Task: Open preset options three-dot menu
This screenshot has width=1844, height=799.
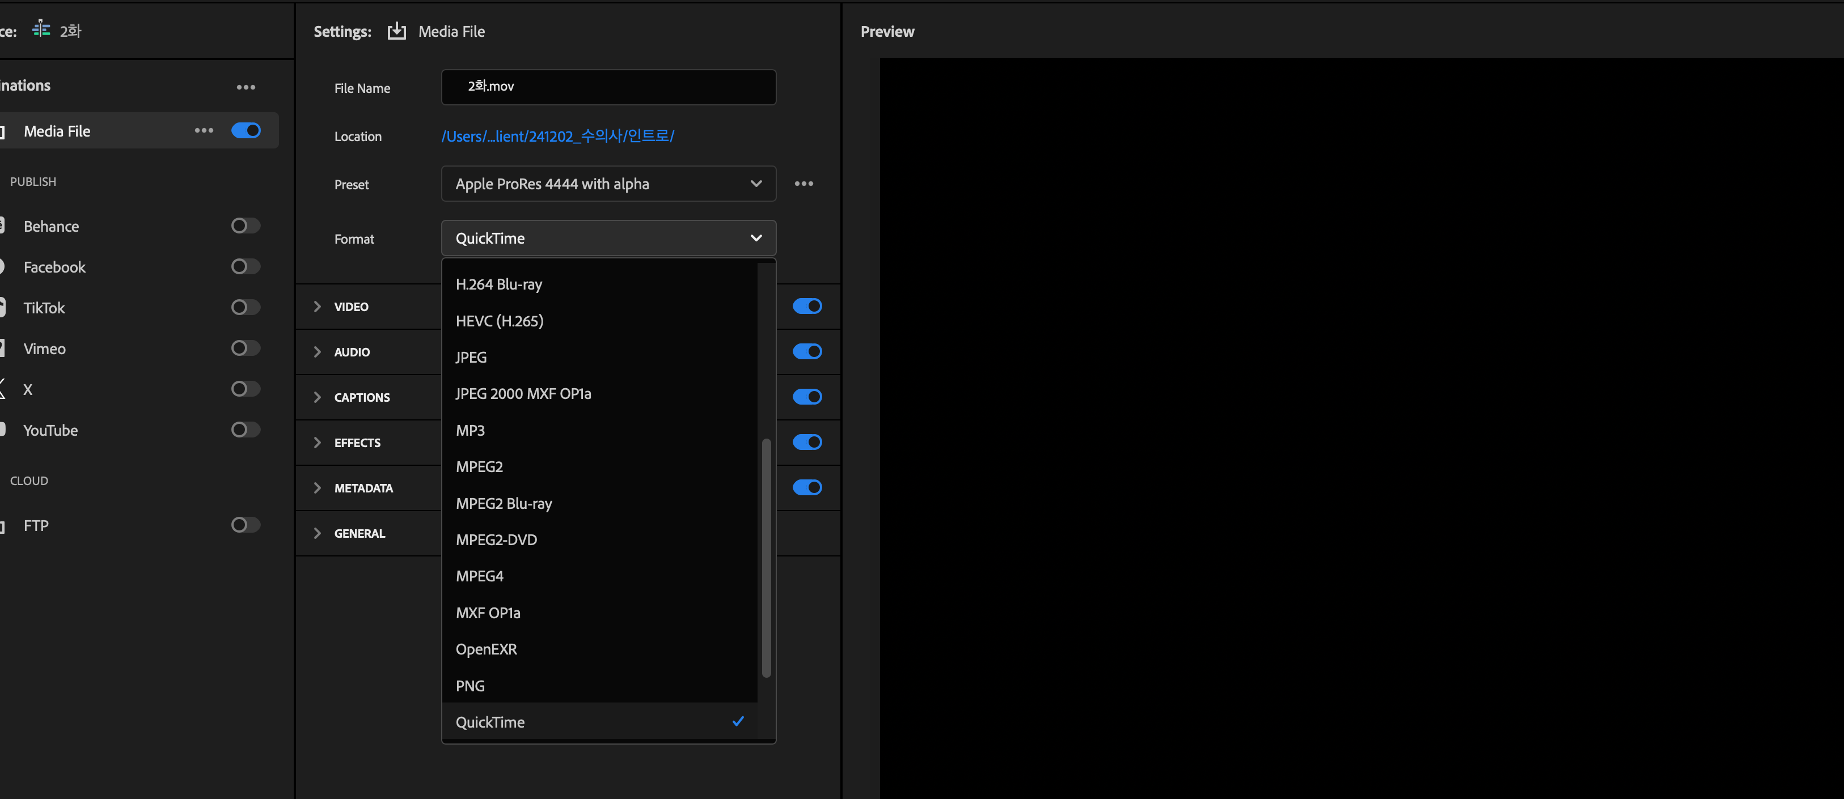Action: pyautogui.click(x=803, y=184)
